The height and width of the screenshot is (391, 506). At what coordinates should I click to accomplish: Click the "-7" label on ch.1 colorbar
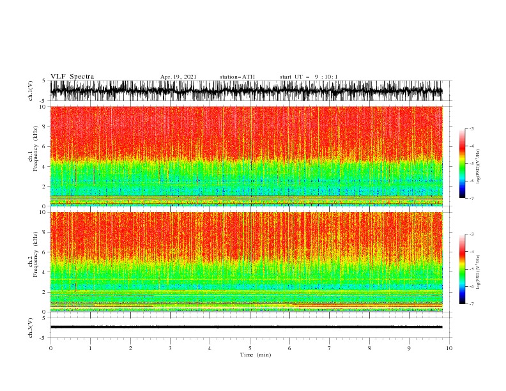471,198
